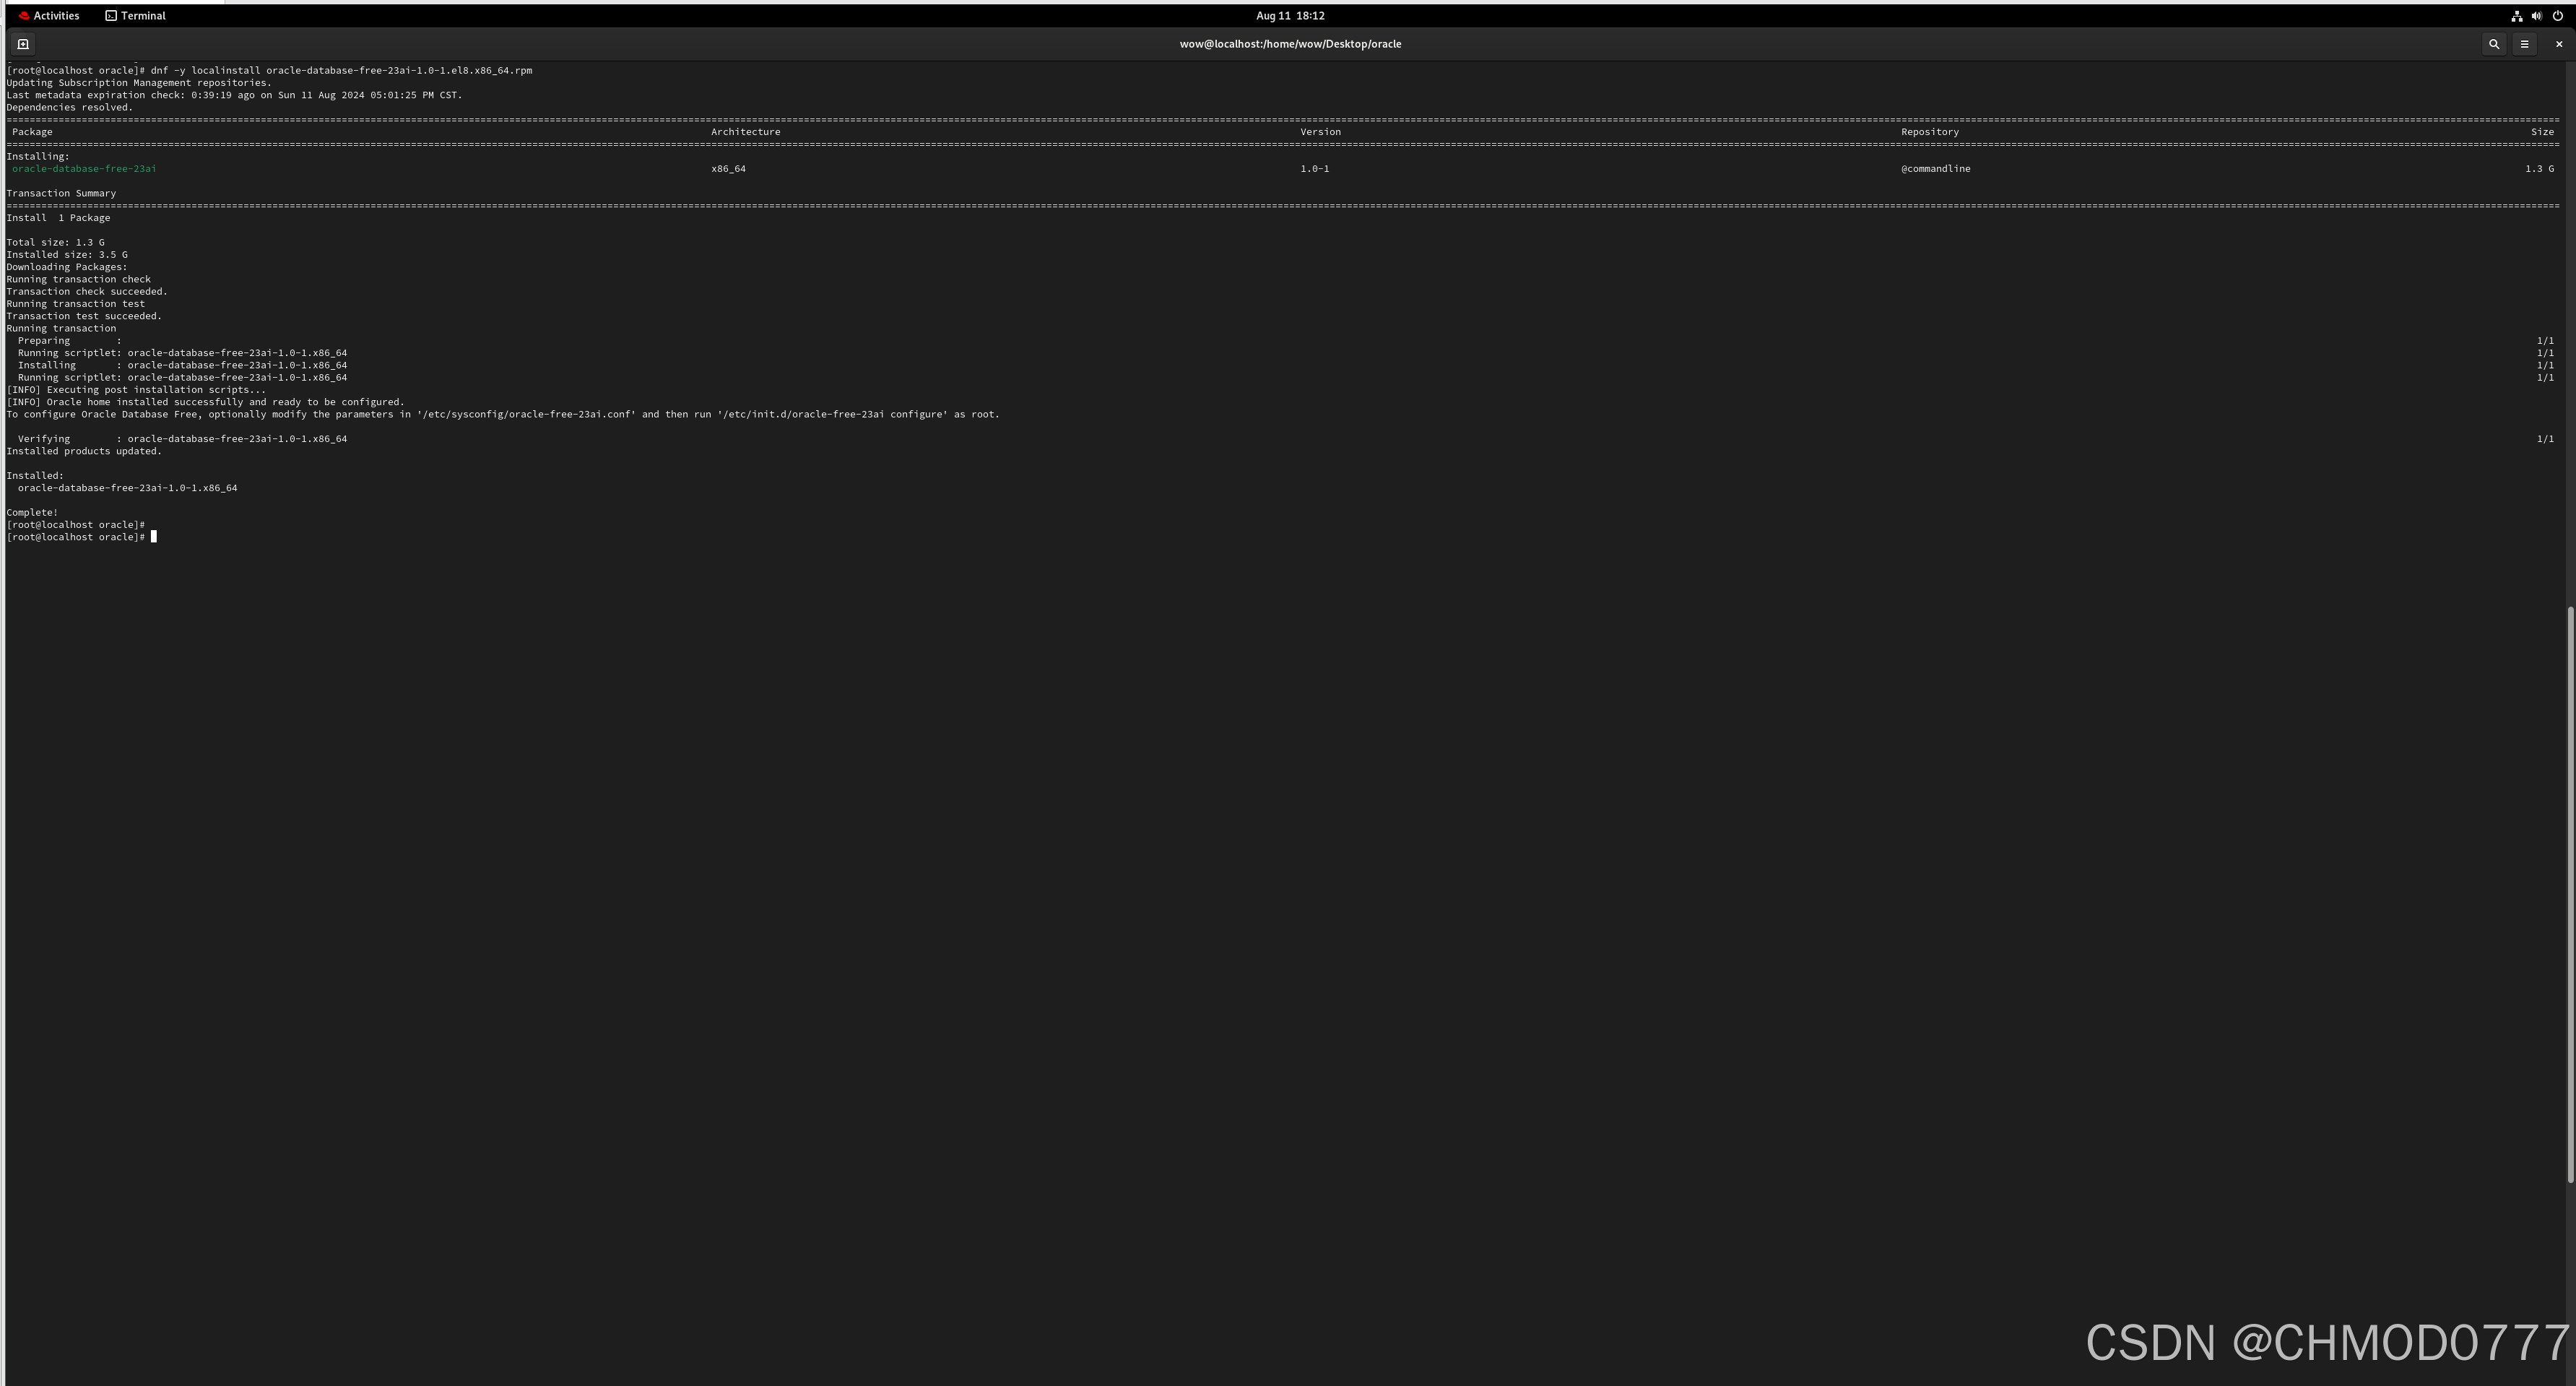Click the volume speaker icon in the top bar
The width and height of the screenshot is (2576, 1386).
pyautogui.click(x=2537, y=16)
